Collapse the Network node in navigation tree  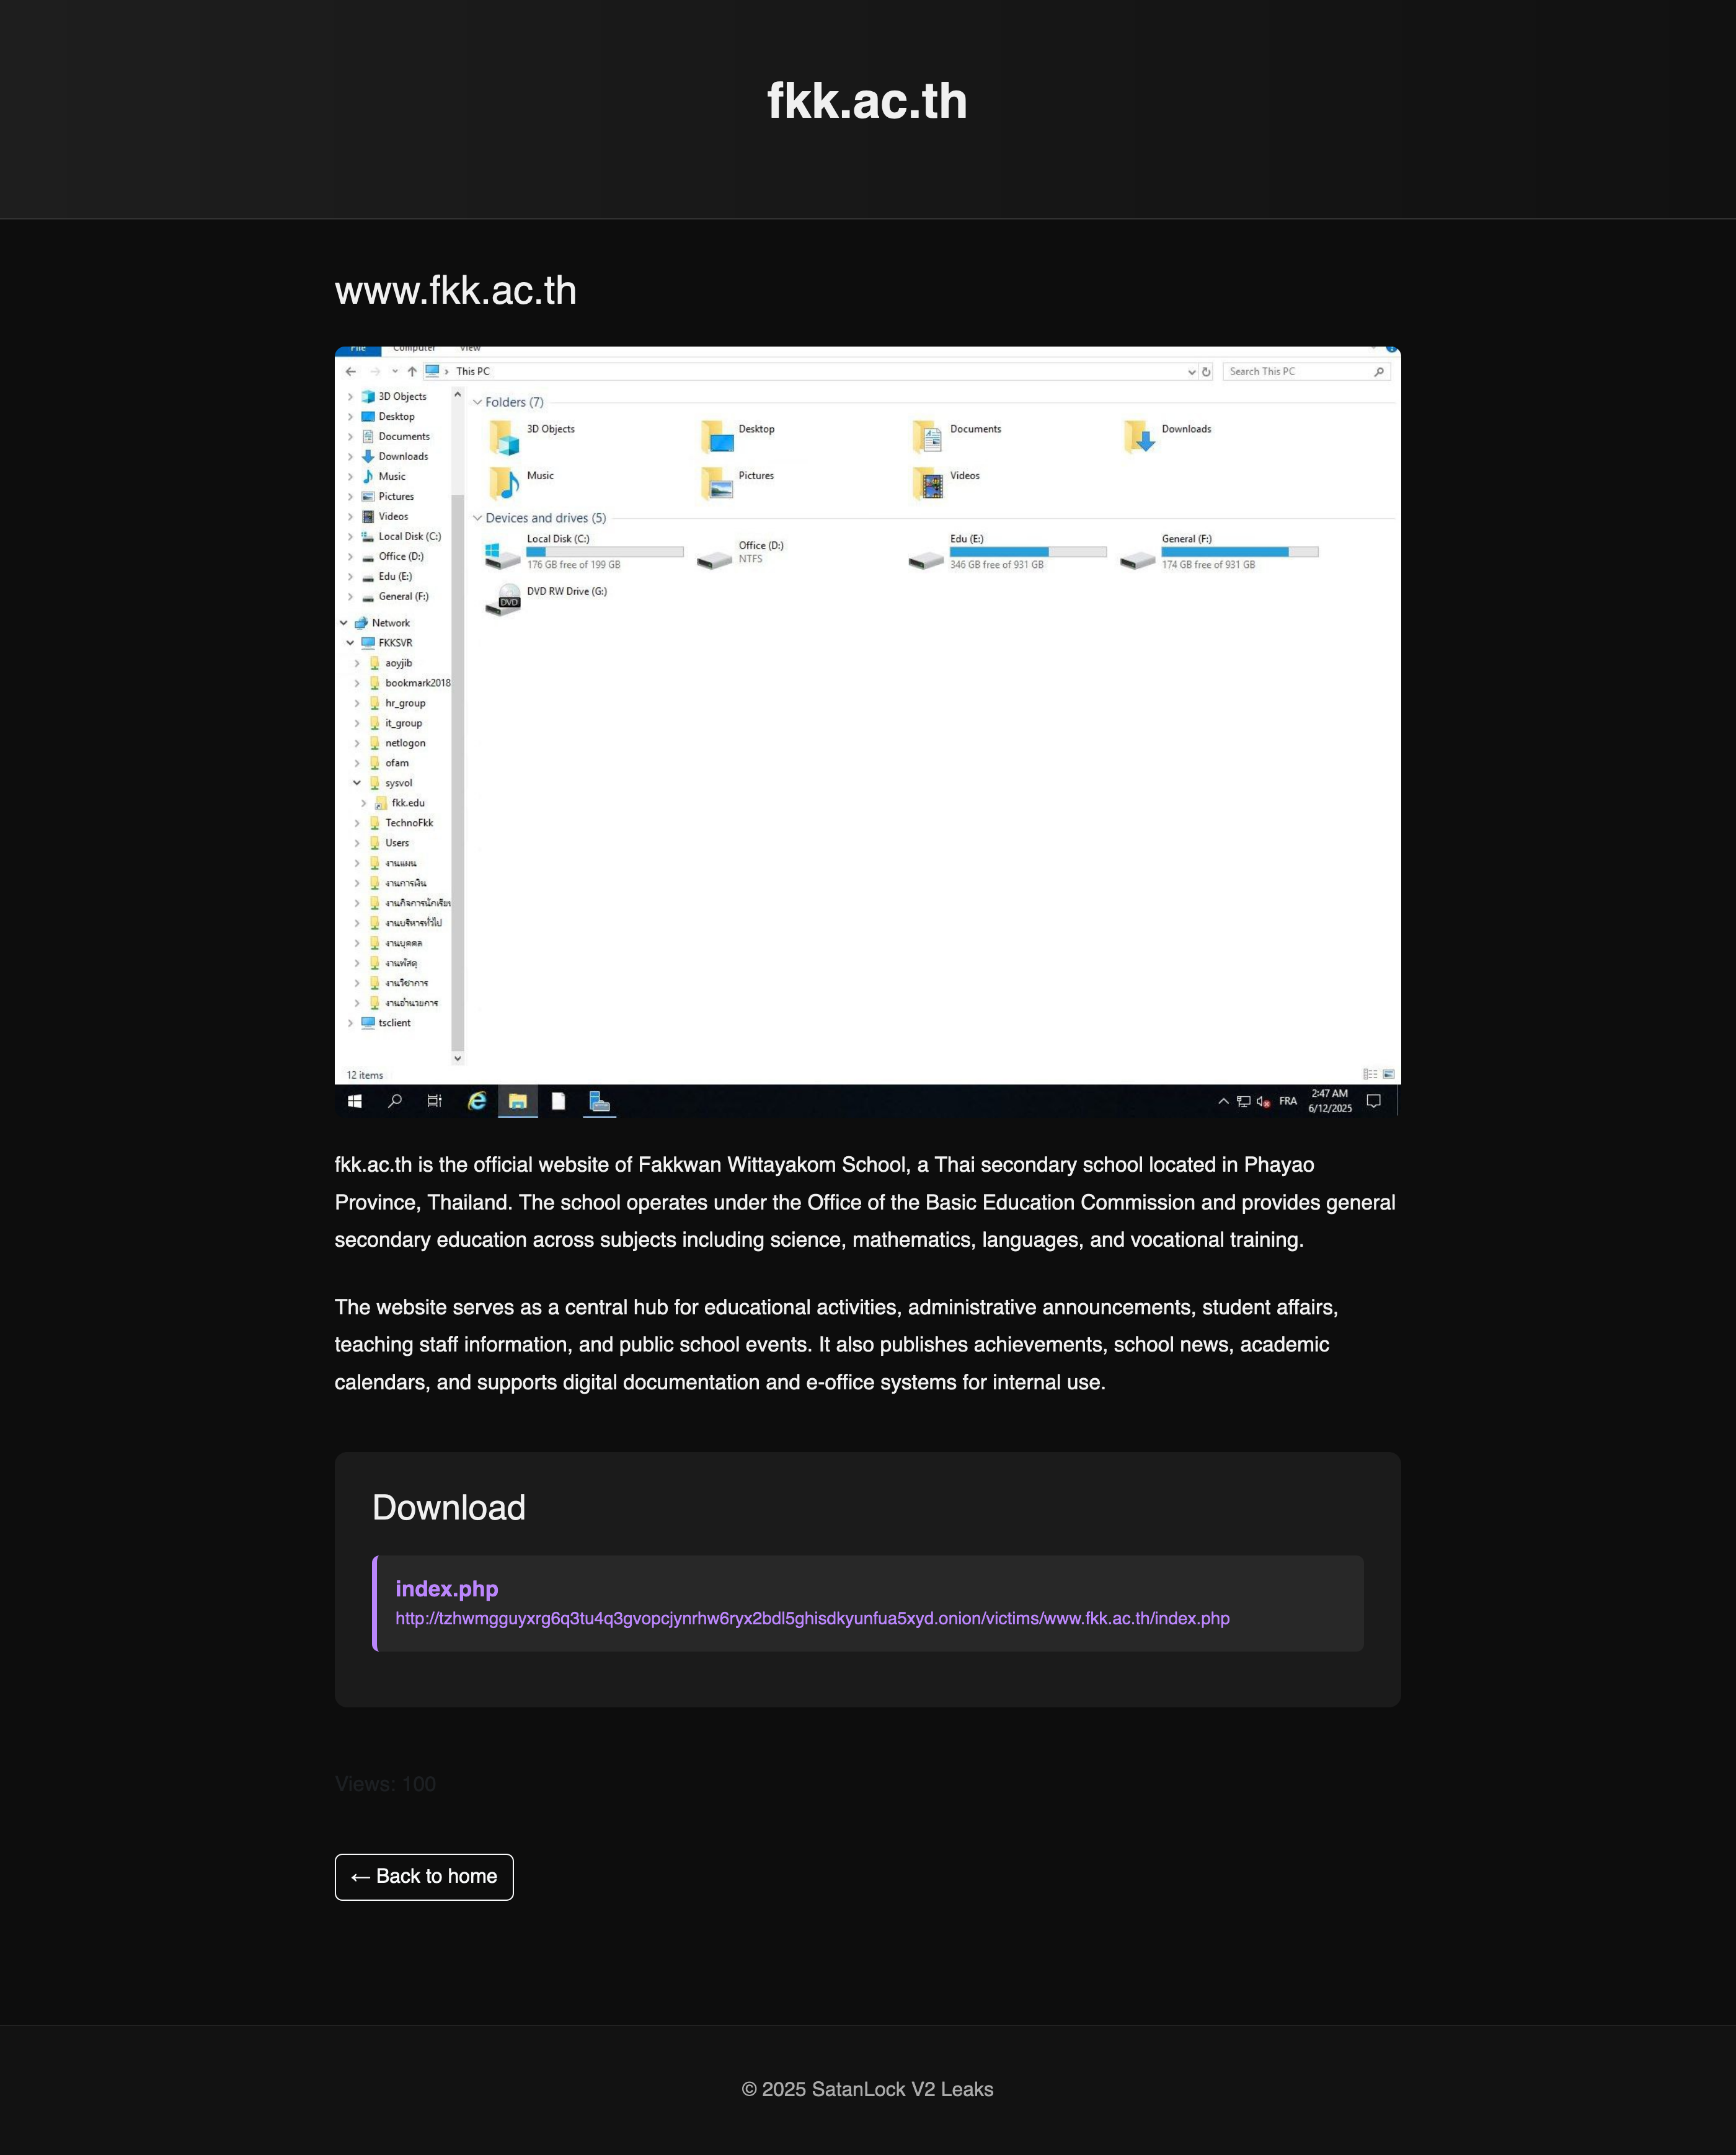(343, 622)
